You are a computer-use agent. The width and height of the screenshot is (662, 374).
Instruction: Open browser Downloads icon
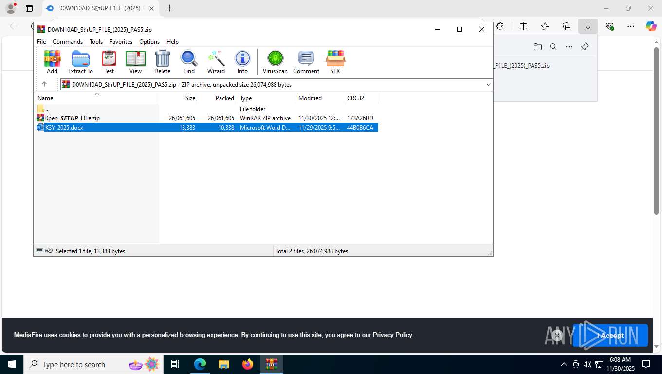[588, 26]
